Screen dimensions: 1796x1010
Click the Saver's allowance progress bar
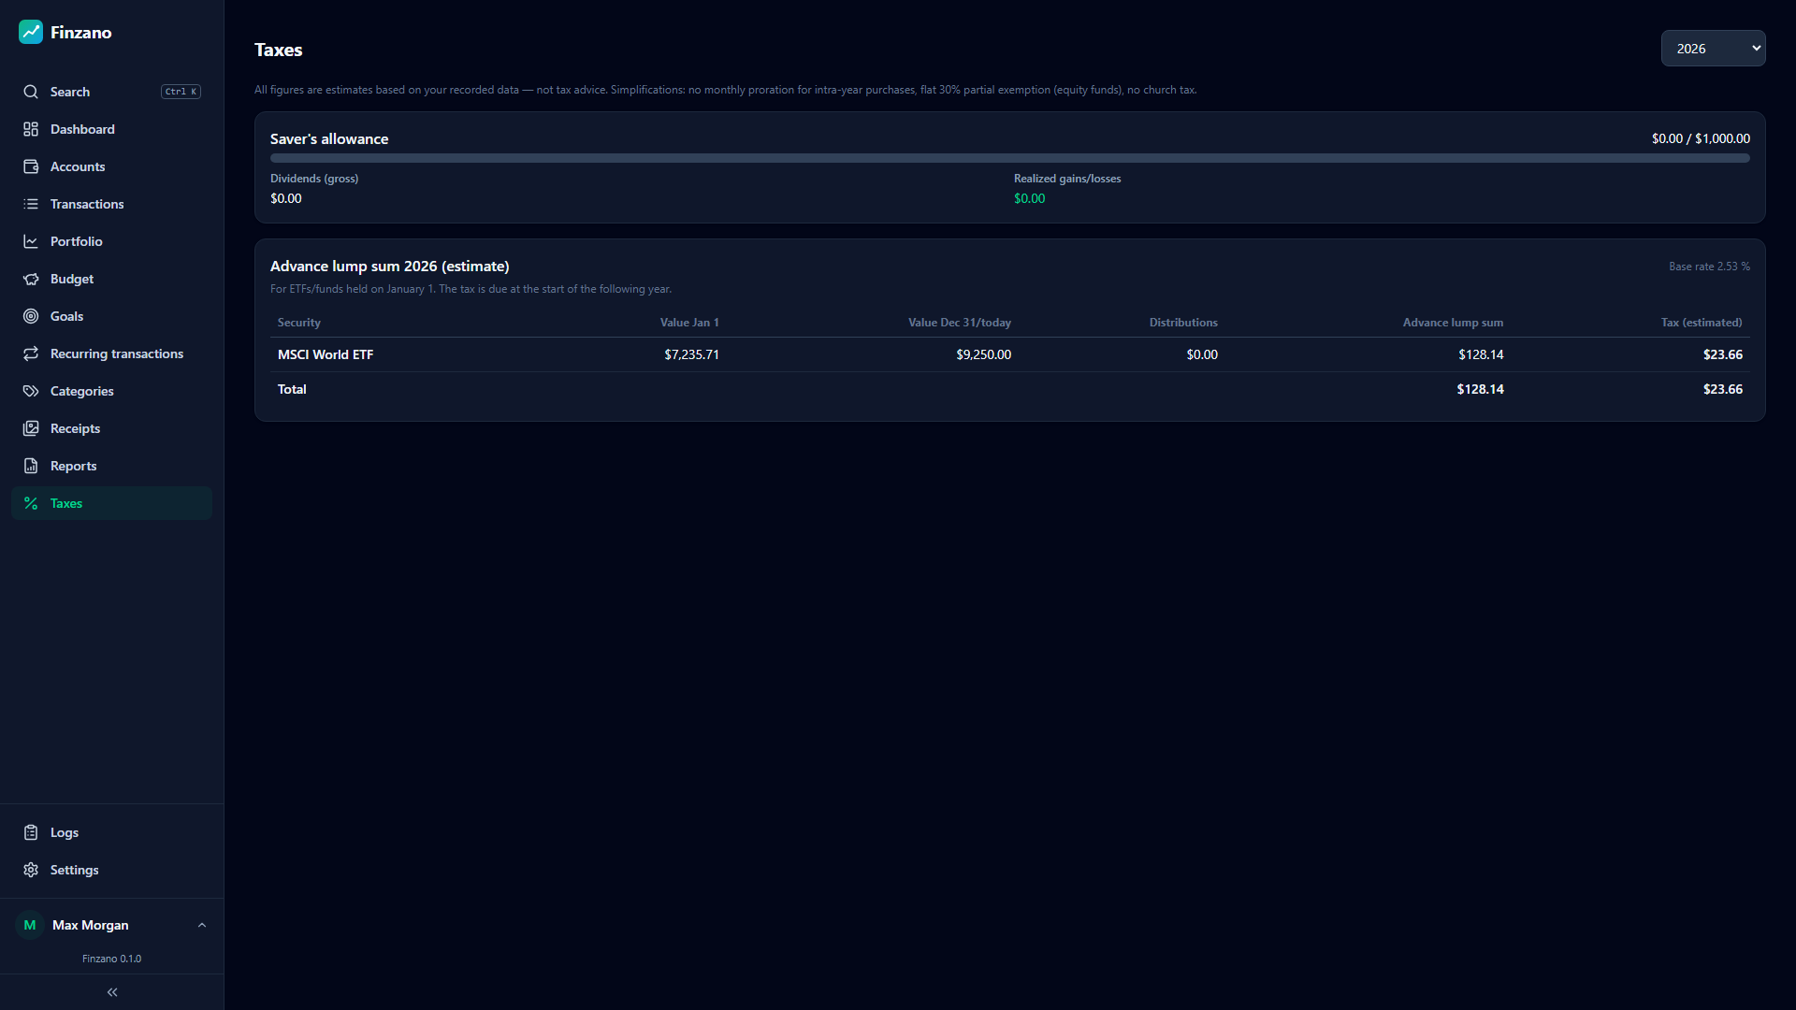click(1009, 158)
